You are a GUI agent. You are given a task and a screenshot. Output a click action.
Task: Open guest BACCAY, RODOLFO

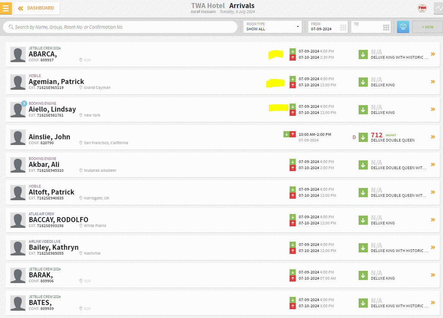[58, 220]
